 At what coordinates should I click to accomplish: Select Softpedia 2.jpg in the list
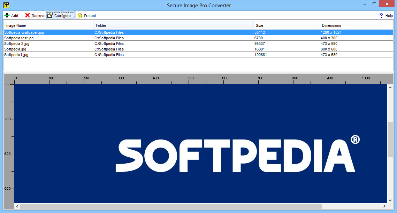pyautogui.click(x=17, y=44)
